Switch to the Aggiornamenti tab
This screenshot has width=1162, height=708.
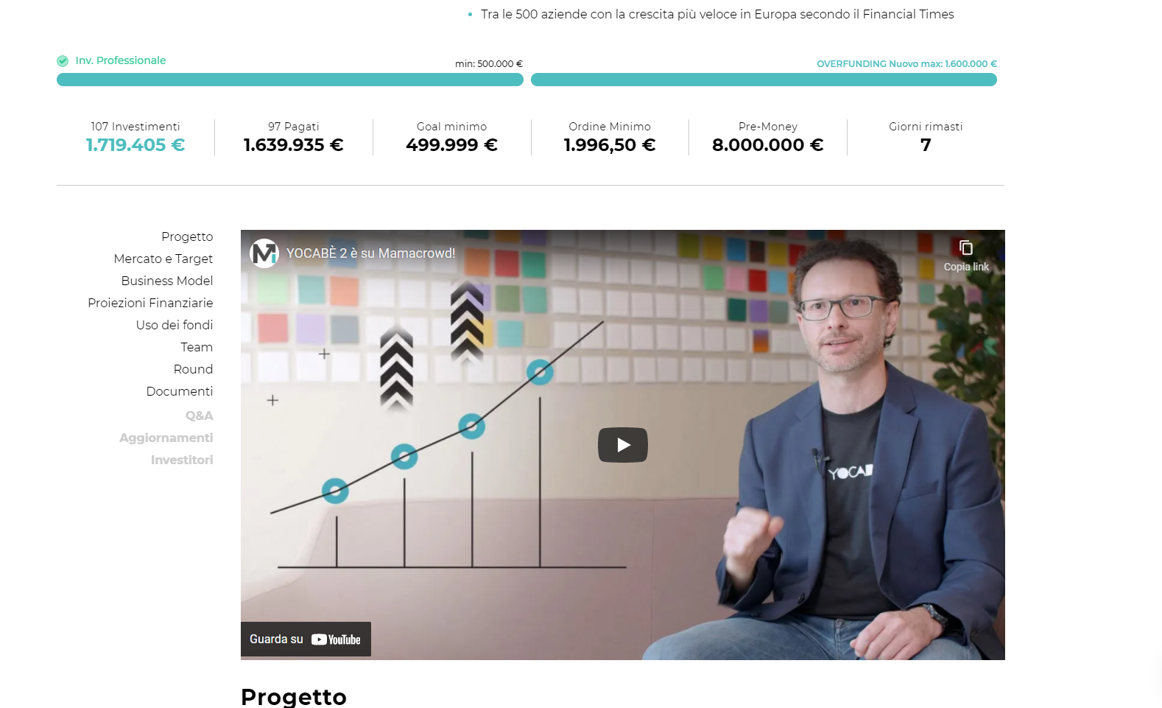pyautogui.click(x=166, y=438)
